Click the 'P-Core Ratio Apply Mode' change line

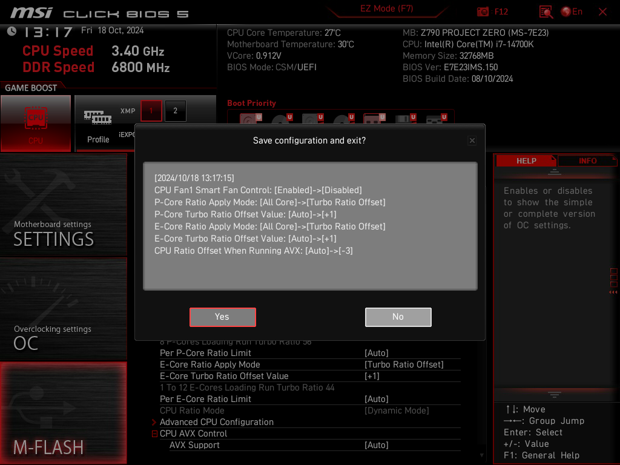269,202
